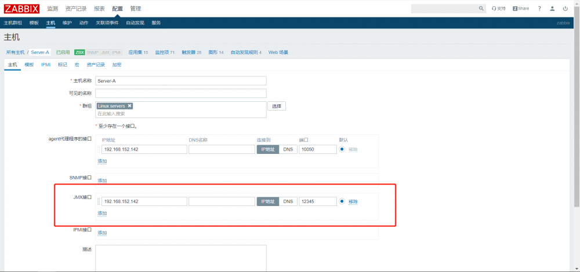Click the SNMP availability badge
580x272 pixels.
(92, 53)
